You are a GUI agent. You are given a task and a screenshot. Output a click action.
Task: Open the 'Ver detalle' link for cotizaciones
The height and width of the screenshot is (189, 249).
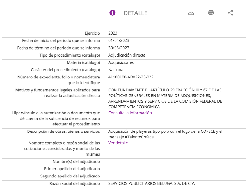point(118,143)
